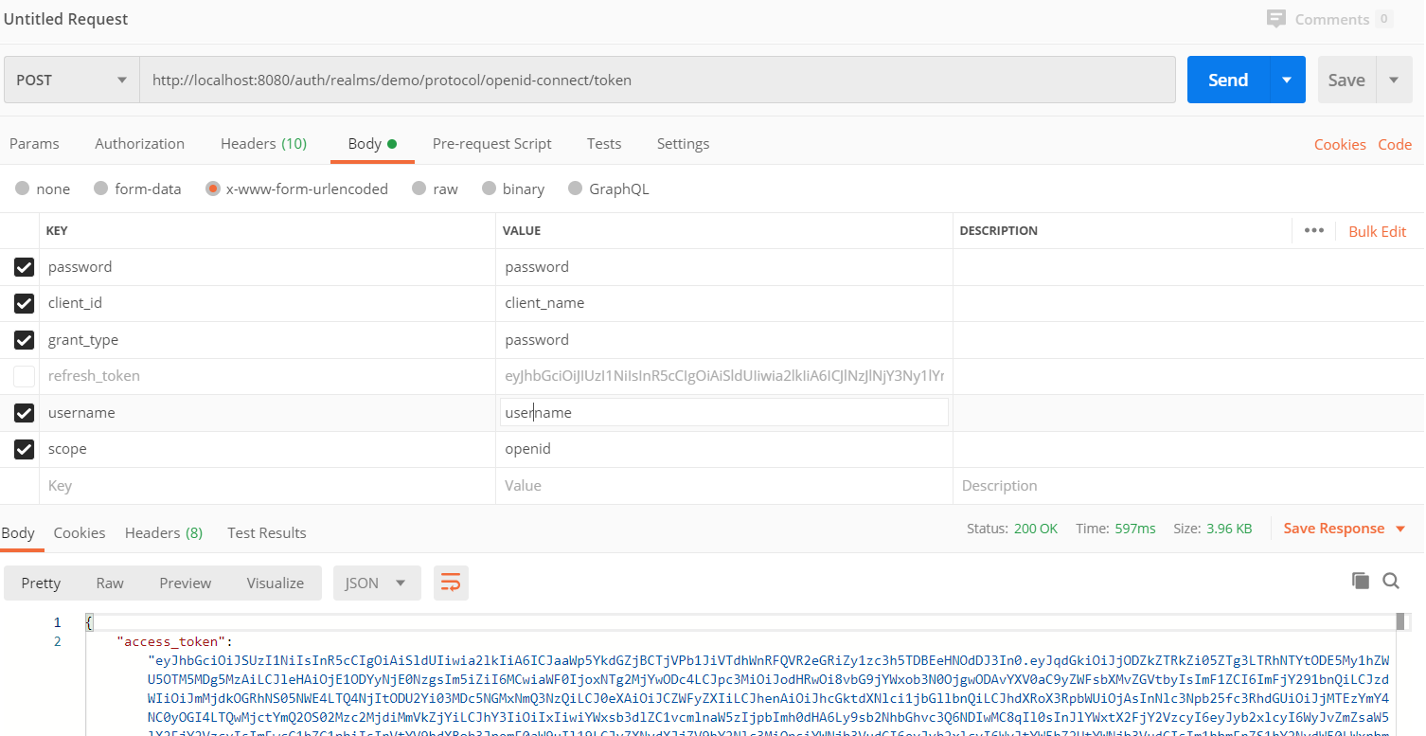Switch to the Params tab
Viewport: 1426px width, 736px height.
pos(34,144)
